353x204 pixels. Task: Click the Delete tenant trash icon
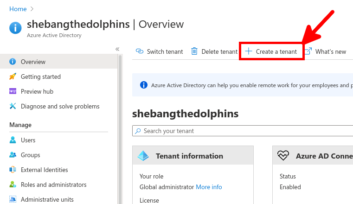pyautogui.click(x=194, y=51)
